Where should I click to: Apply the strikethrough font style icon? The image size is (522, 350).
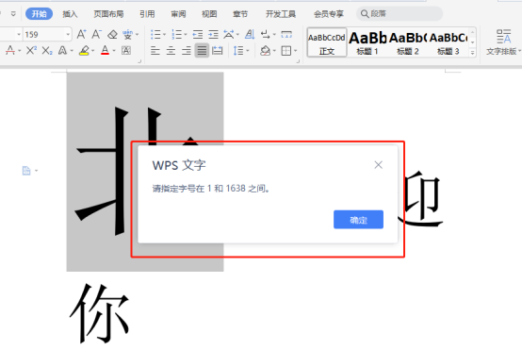click(10, 51)
